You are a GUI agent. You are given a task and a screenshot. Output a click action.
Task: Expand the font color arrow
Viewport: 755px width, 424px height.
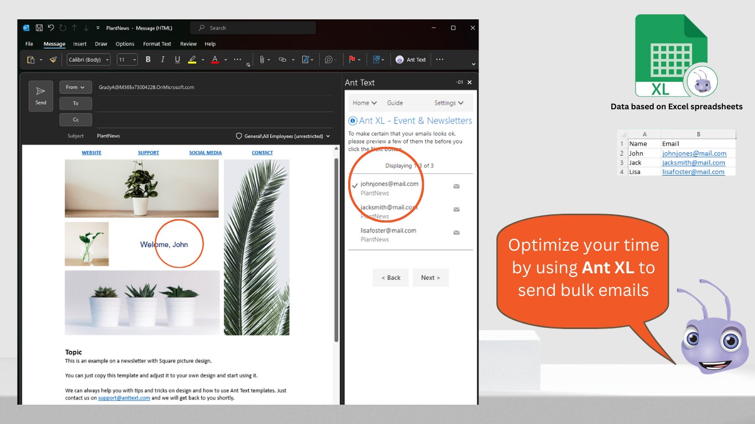point(226,60)
